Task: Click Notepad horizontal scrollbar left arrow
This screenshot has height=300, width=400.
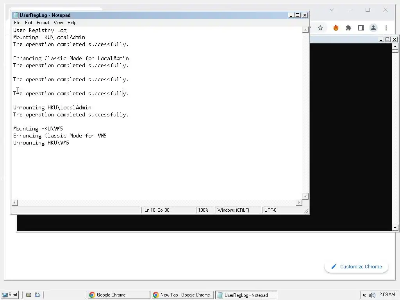Action: point(15,203)
